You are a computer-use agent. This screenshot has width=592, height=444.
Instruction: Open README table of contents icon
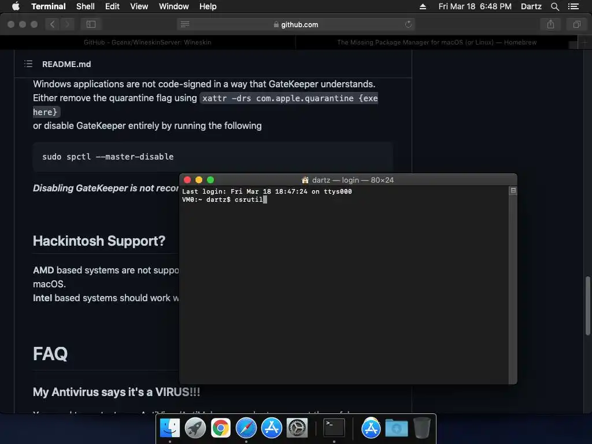pos(28,64)
